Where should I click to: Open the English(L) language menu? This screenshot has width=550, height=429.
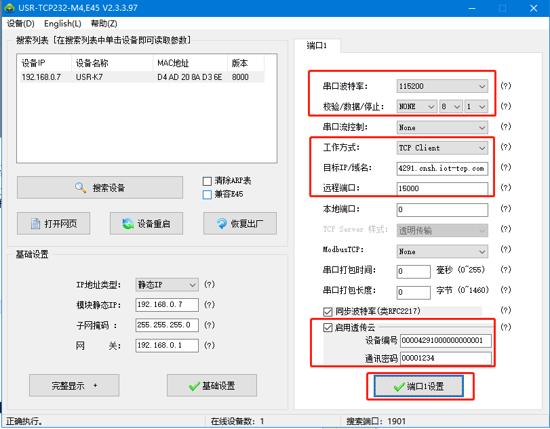click(62, 24)
